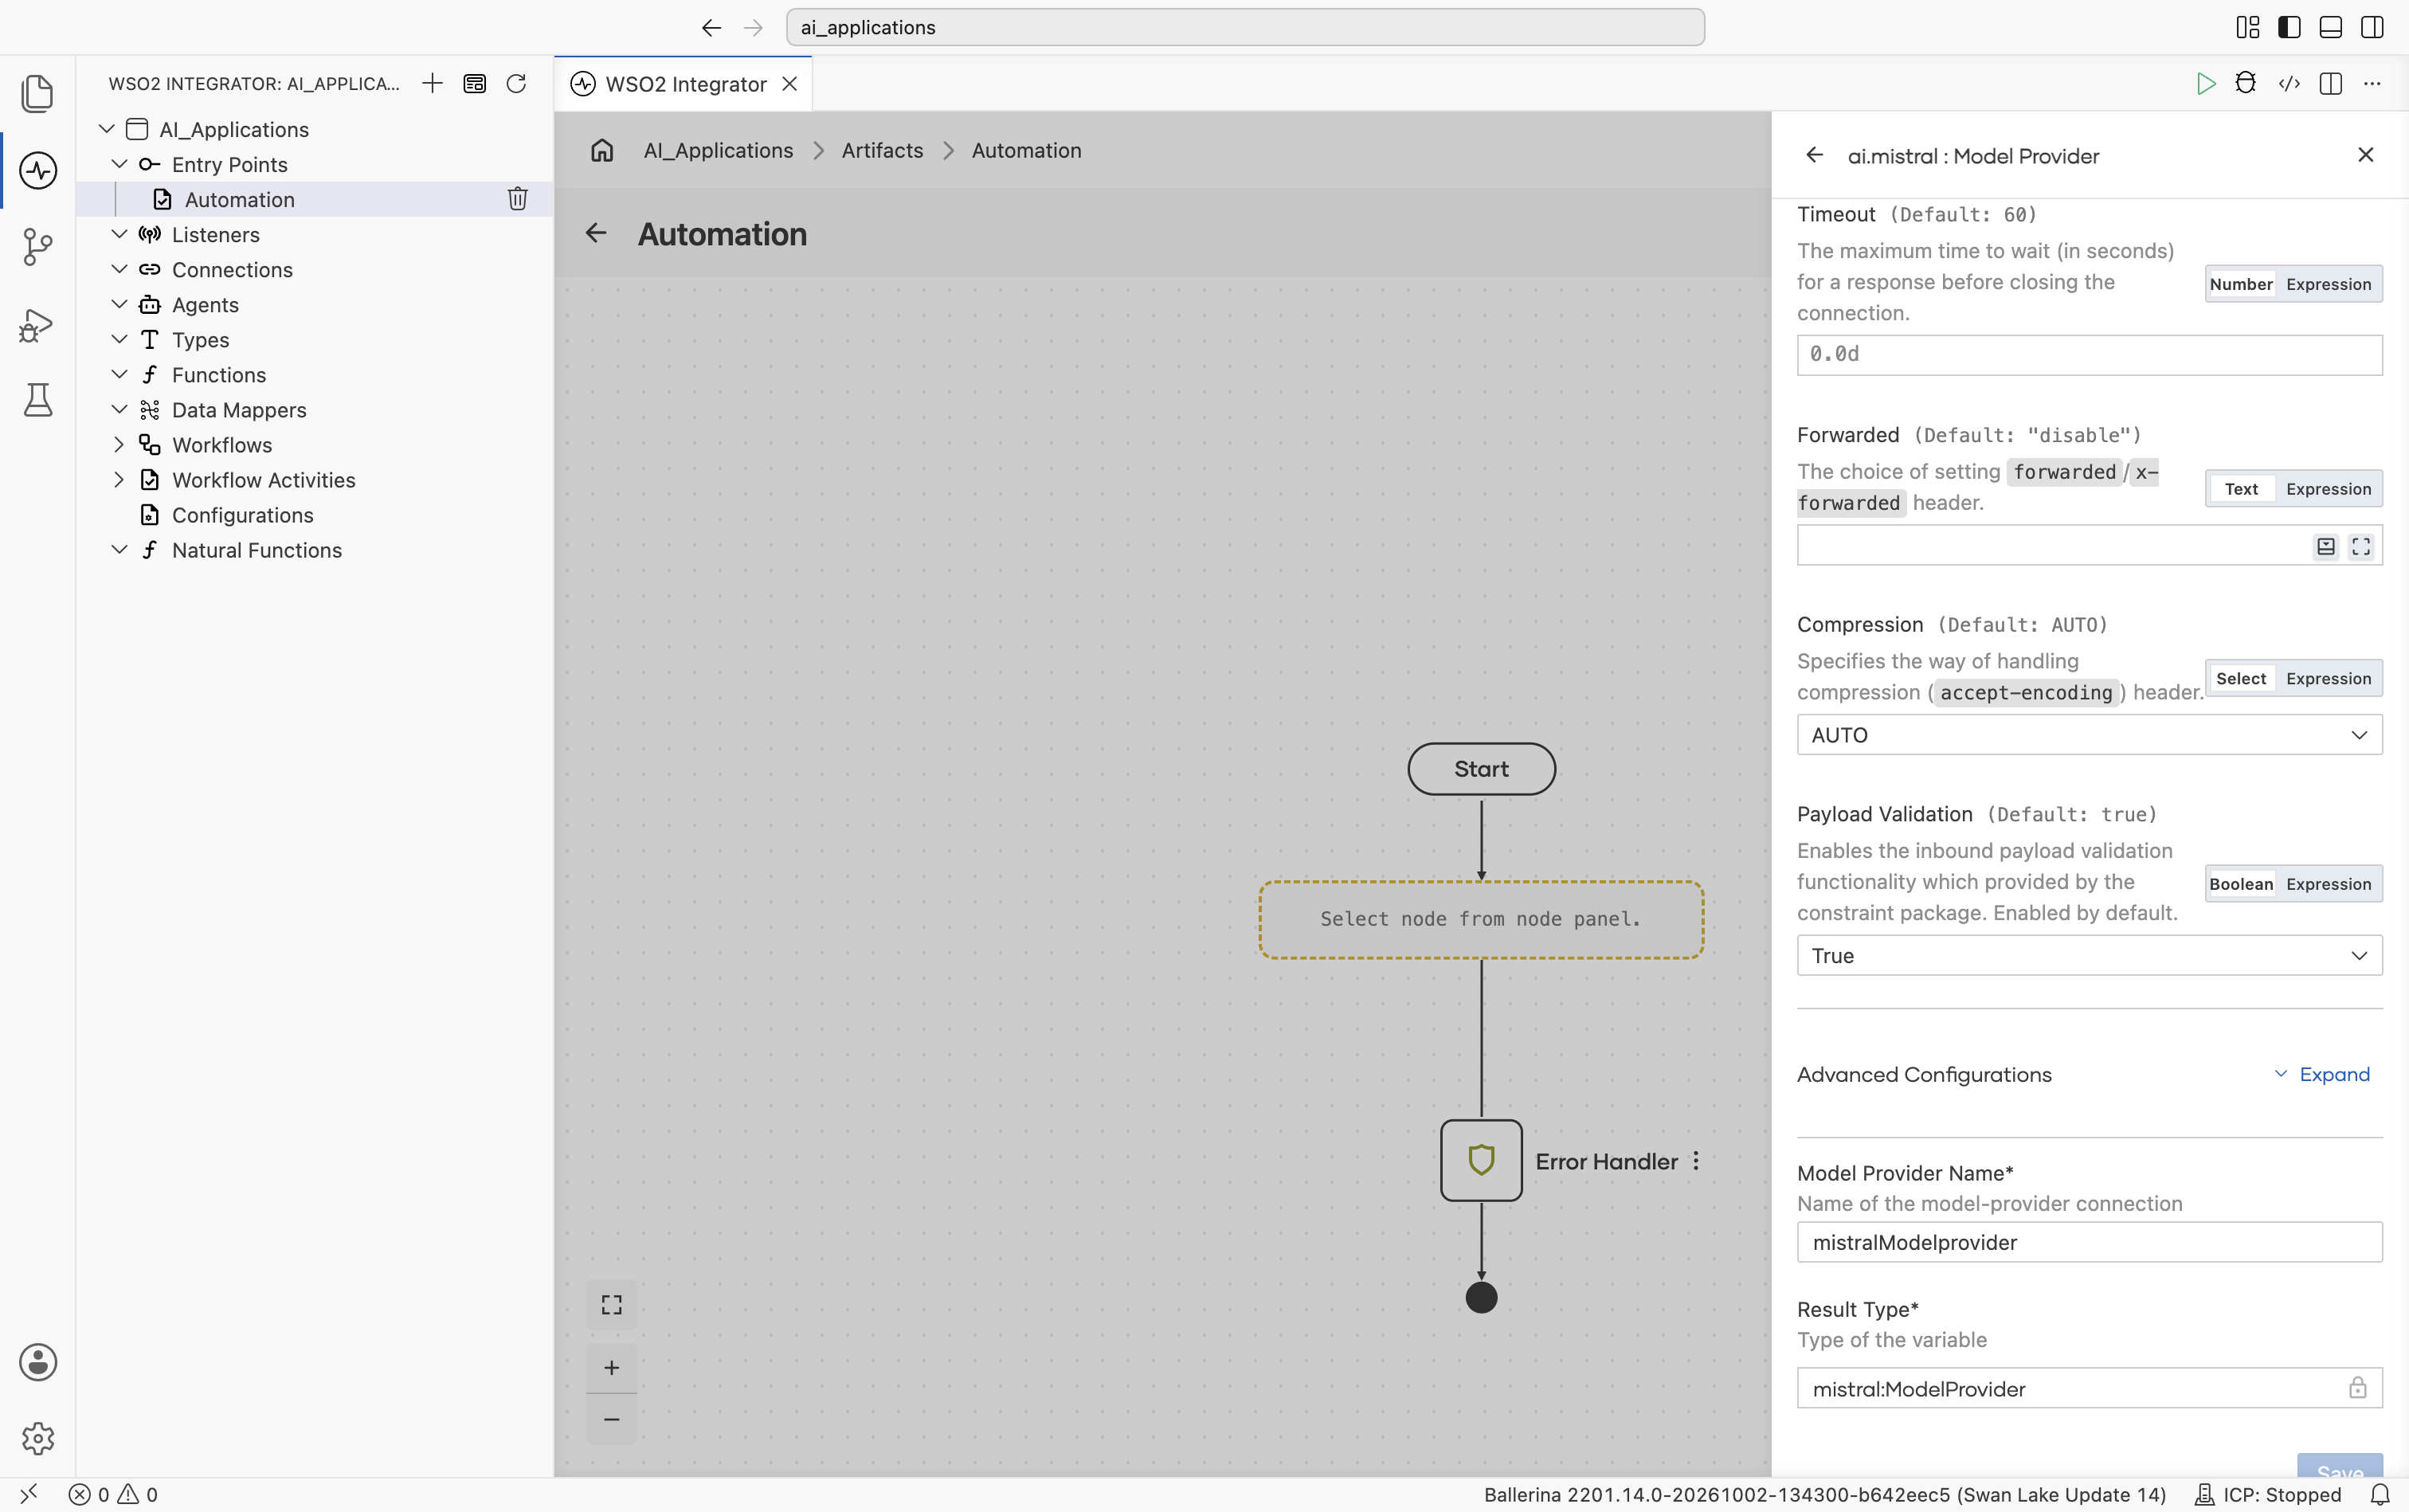Open the Explorer files icon in activity bar
2409x1512 pixels.
(x=37, y=93)
